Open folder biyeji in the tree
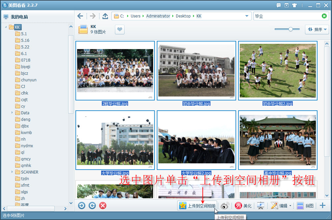 (23, 67)
